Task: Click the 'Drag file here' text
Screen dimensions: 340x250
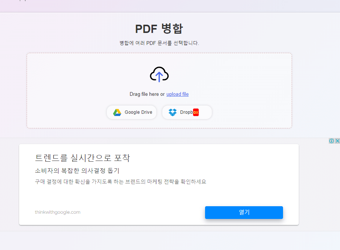Action: pos(148,94)
